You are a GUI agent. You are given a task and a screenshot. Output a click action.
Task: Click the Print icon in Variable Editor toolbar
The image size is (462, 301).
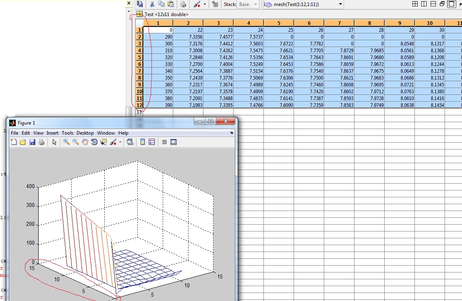coord(183,4)
